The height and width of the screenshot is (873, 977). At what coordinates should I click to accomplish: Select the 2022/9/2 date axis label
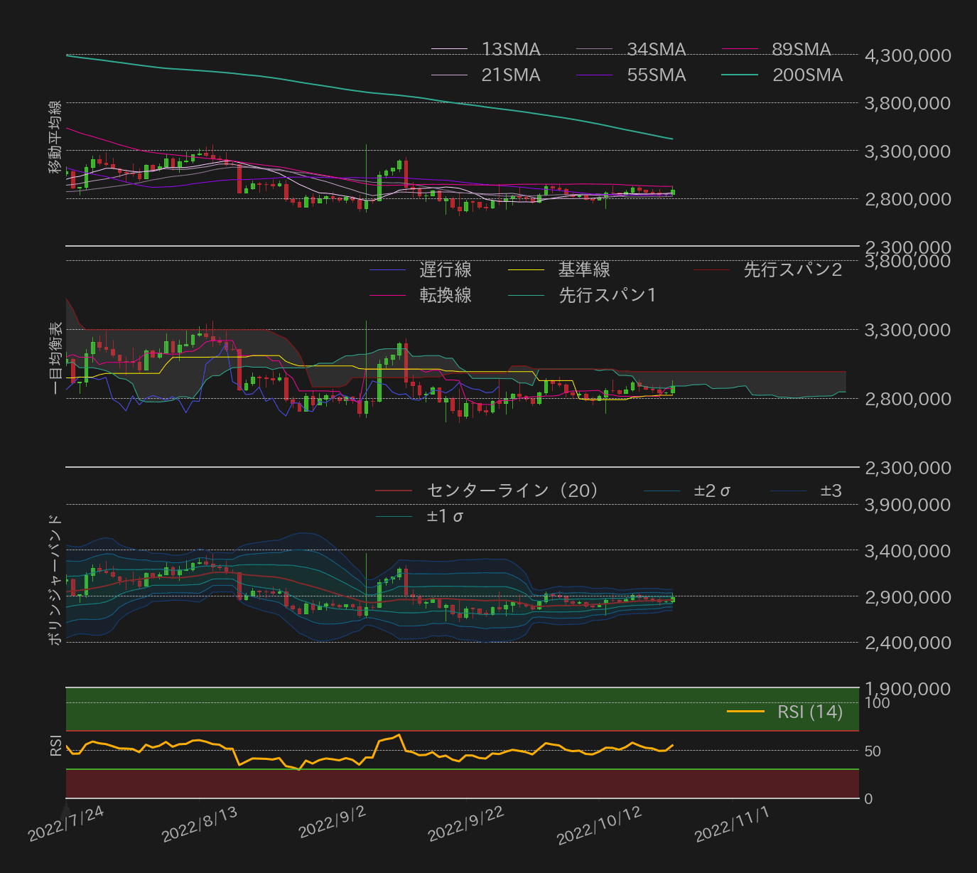click(x=331, y=825)
